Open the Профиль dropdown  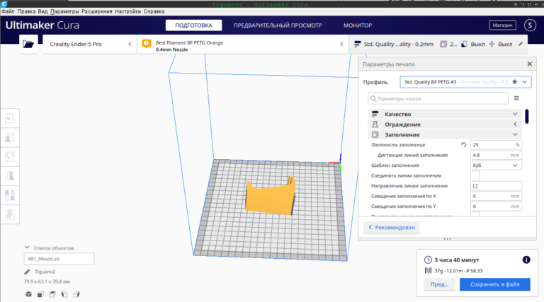pyautogui.click(x=465, y=82)
